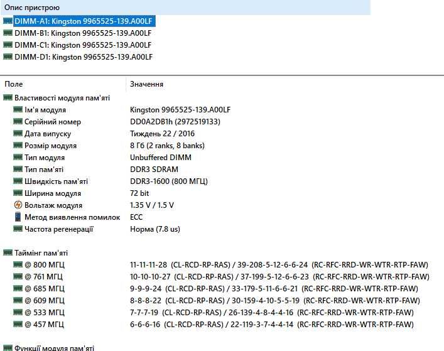Select the 'Серійний номер' field label
This screenshot has height=351, width=444.
pyautogui.click(x=53, y=122)
